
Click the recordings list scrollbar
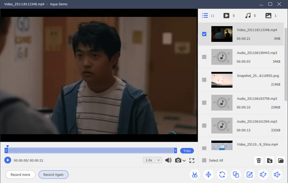[285, 64]
